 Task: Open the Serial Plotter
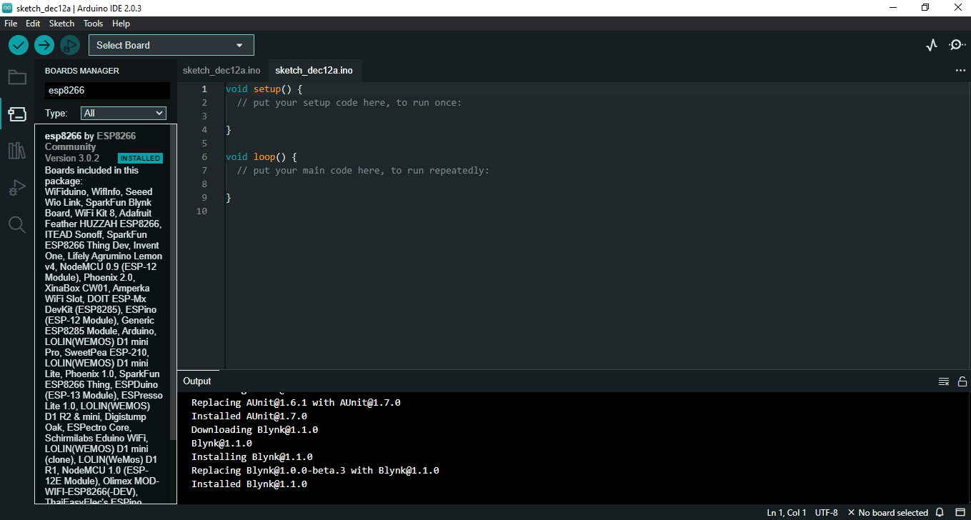pos(931,45)
